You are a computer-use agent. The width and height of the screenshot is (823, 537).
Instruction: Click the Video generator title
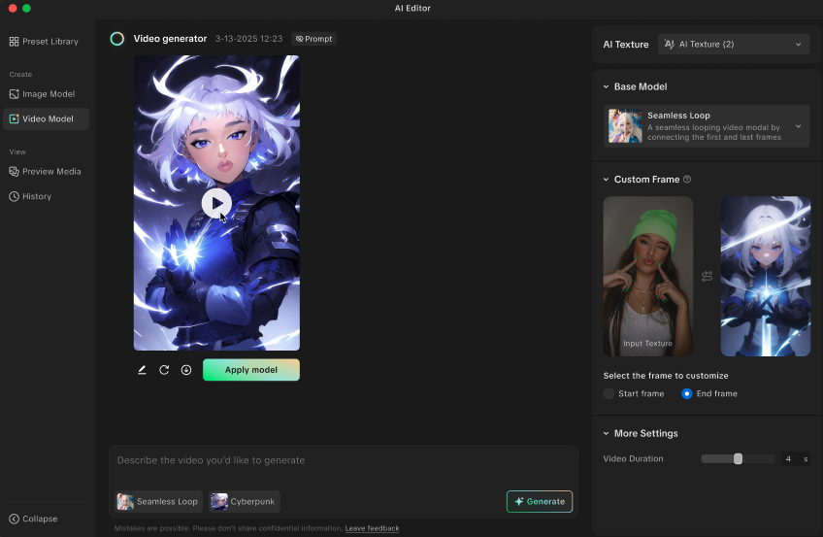point(170,39)
